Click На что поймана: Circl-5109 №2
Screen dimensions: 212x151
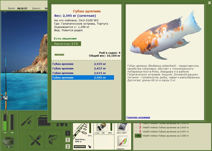[x=76, y=20]
